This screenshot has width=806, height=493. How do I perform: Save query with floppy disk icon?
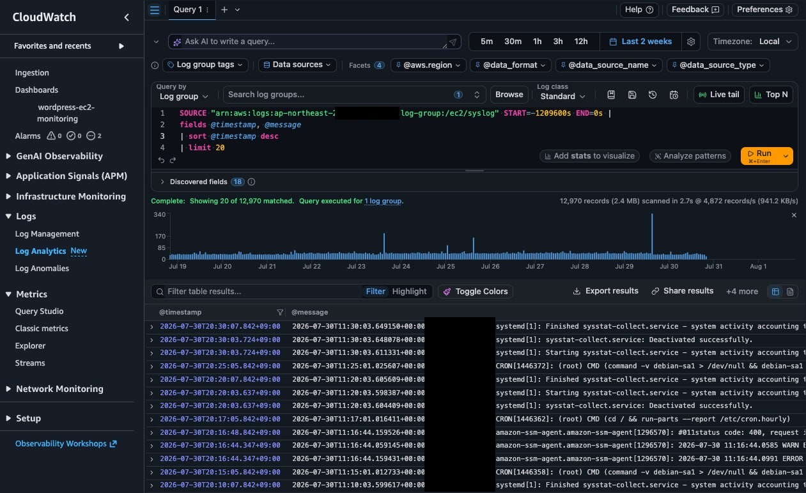click(632, 95)
